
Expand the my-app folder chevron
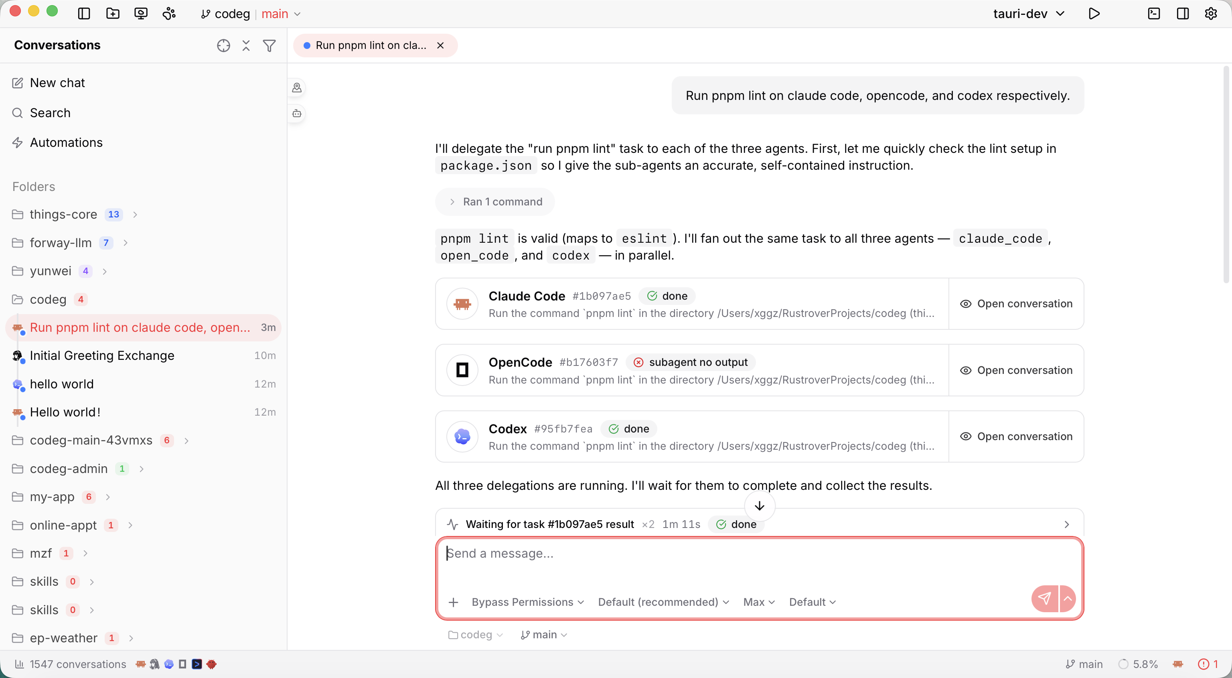[108, 497]
